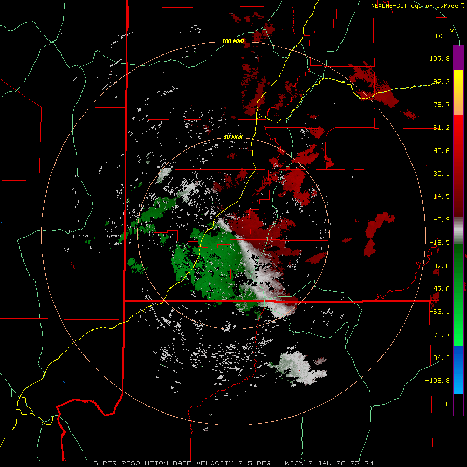Click the 45.6 velocity scale value
The image size is (467, 467).
(x=442, y=150)
